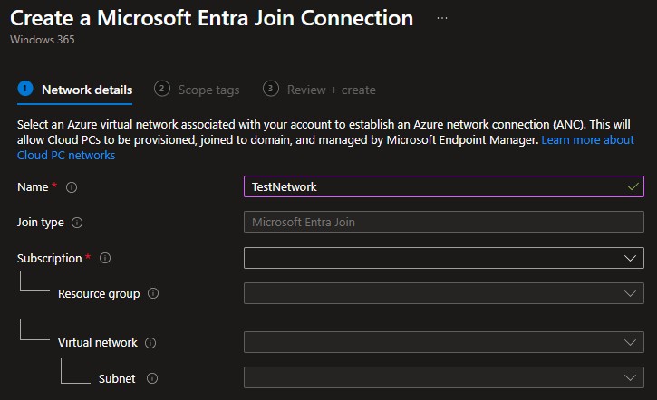Expand the Subscription dropdown

coord(443,258)
